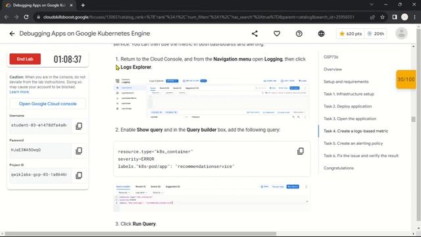Click the GSP736 outline entry

pos(331,57)
